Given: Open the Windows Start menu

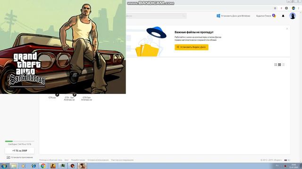Looking at the screenshot, I should point(4,166).
